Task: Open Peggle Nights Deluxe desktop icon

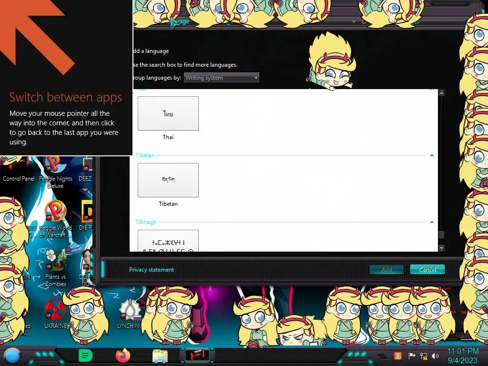Action: pos(56,173)
